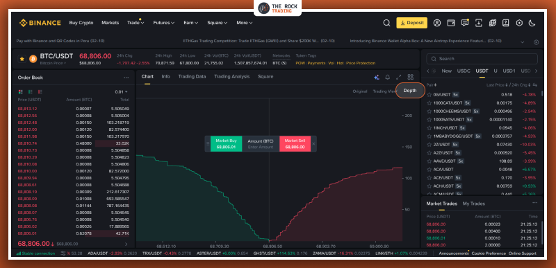Image resolution: width=556 pixels, height=268 pixels.
Task: Open Order Book three-dot options
Action: pos(126,78)
